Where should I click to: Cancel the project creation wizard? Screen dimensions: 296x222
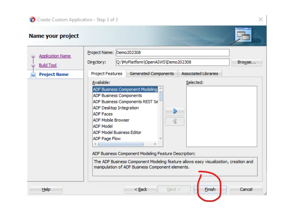click(246, 189)
